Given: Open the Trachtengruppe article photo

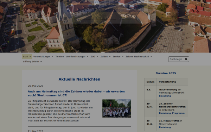Looking at the screenshot, I should click(x=117, y=108).
